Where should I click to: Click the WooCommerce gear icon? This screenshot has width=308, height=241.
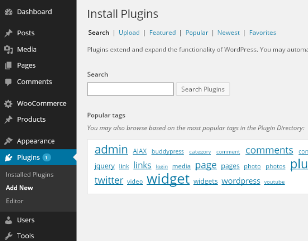tap(8, 104)
